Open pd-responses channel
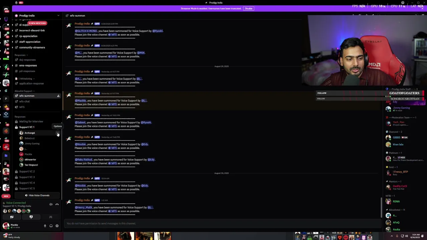Viewport: 427px width, 240px height. (27, 71)
